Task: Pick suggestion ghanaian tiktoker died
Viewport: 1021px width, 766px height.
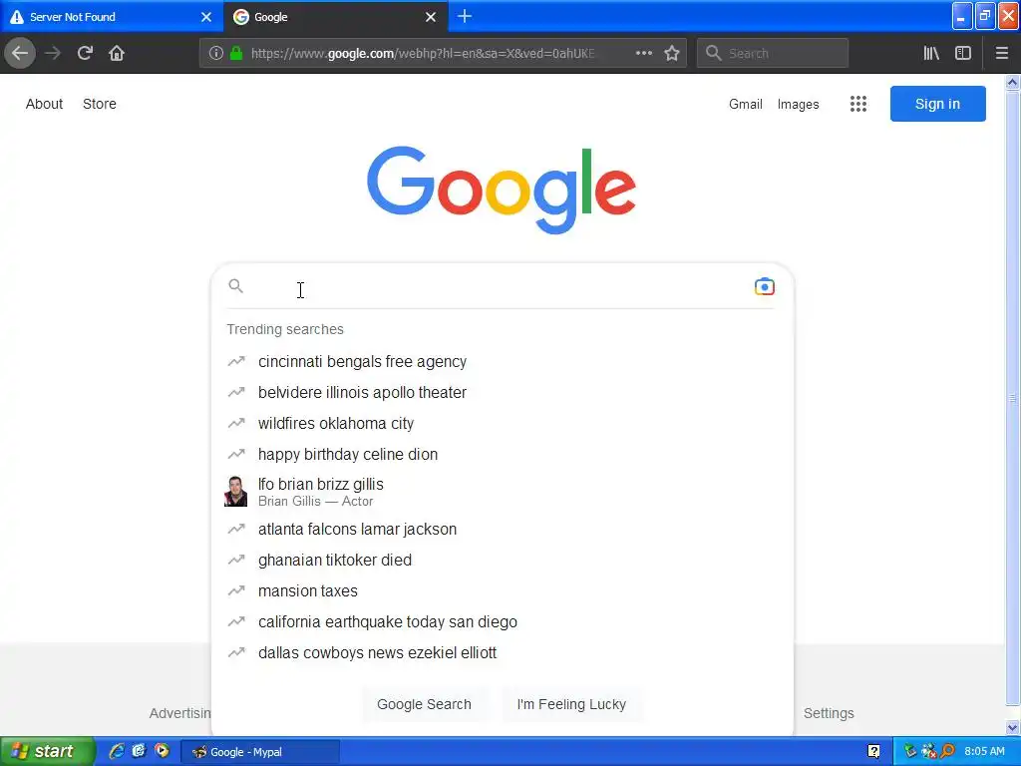Action: point(502,561)
